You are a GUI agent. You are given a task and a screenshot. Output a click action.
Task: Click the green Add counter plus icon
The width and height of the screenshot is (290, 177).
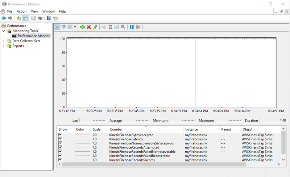pos(83,27)
